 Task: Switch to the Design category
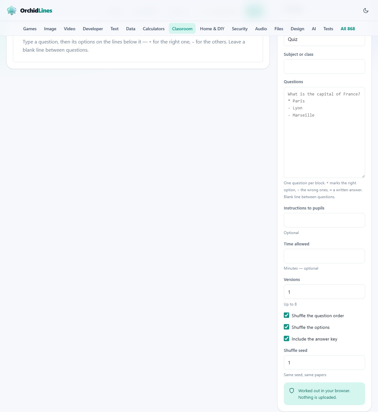pyautogui.click(x=297, y=29)
